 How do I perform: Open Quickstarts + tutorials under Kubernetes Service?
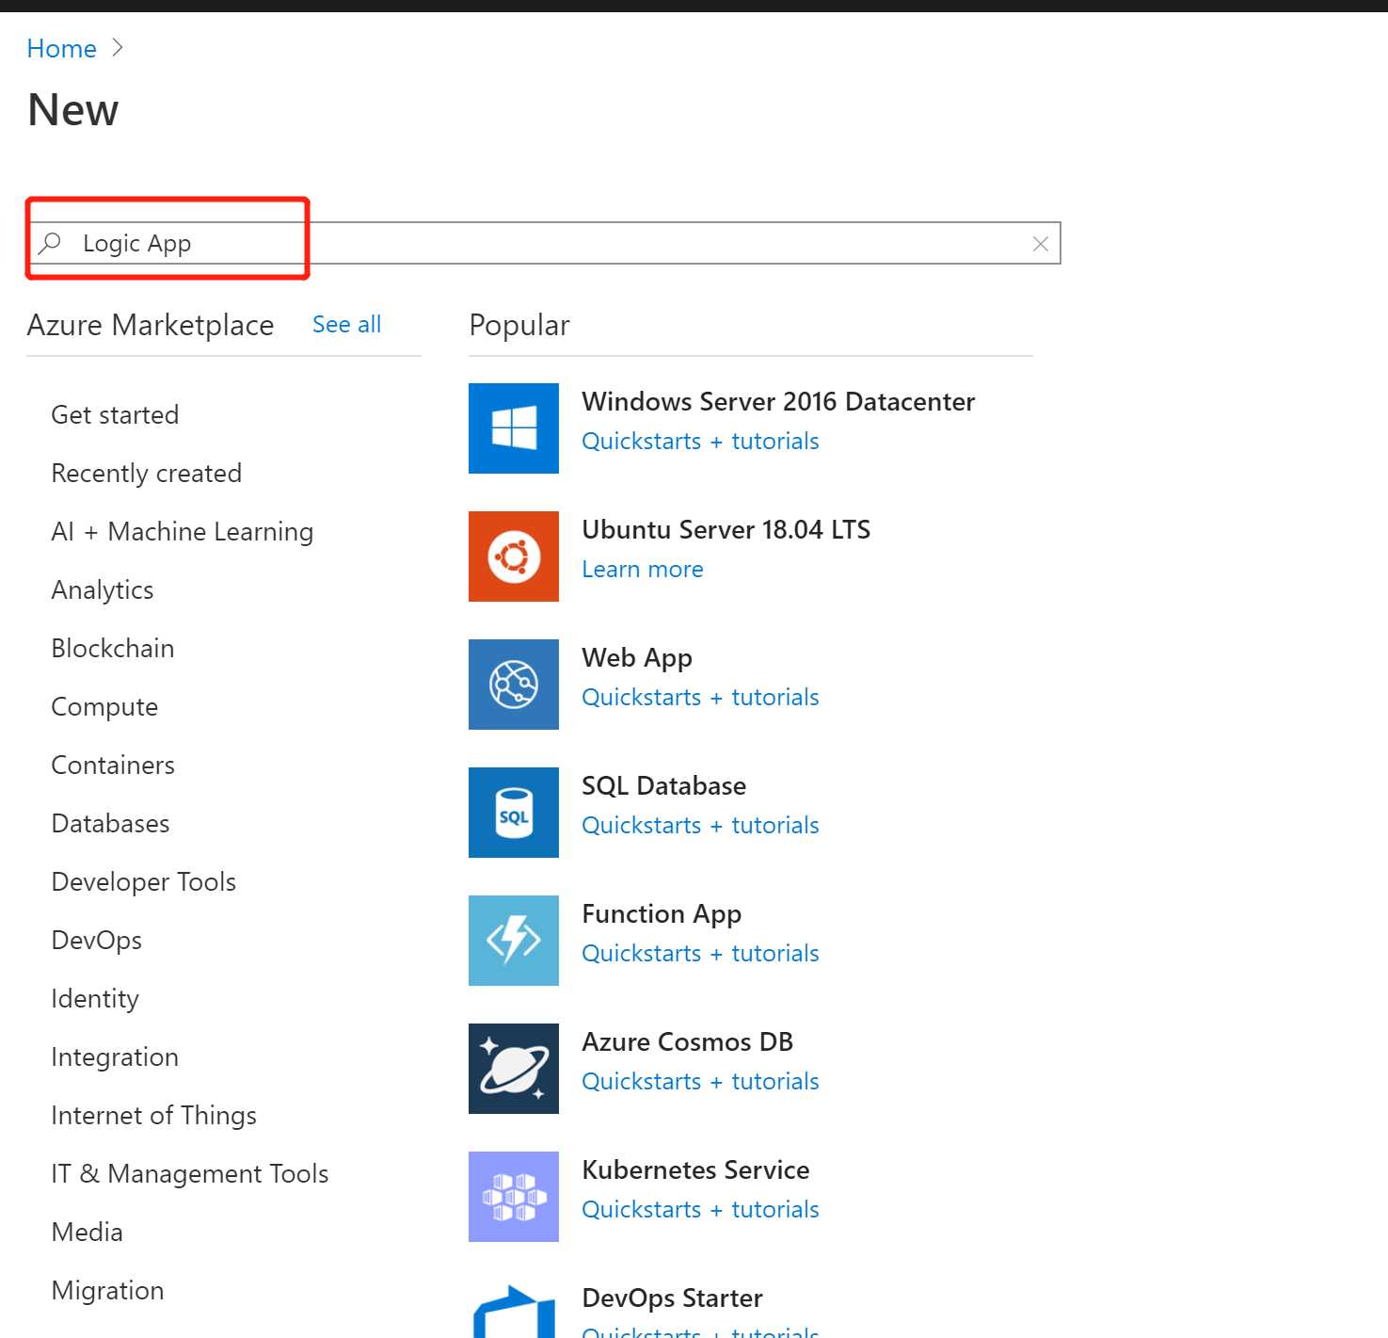click(x=700, y=1210)
